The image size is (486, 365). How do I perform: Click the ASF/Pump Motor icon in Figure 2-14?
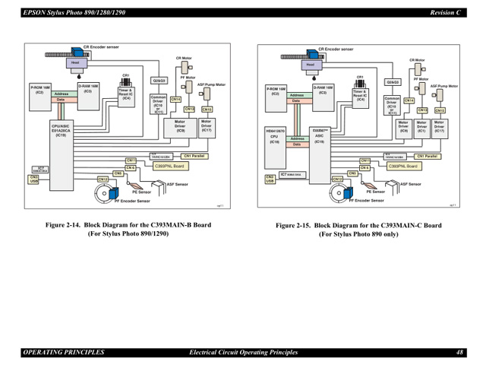click(204, 94)
